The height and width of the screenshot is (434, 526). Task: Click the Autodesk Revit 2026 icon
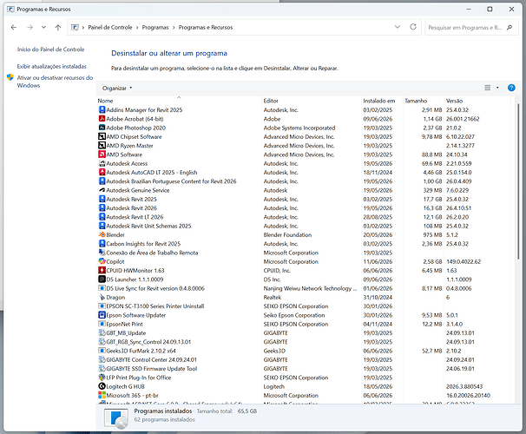click(x=102, y=208)
